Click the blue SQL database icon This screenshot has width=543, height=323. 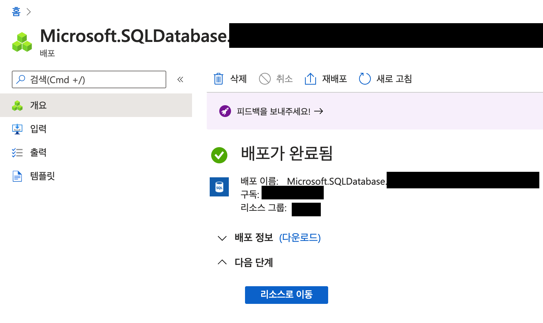pos(219,187)
